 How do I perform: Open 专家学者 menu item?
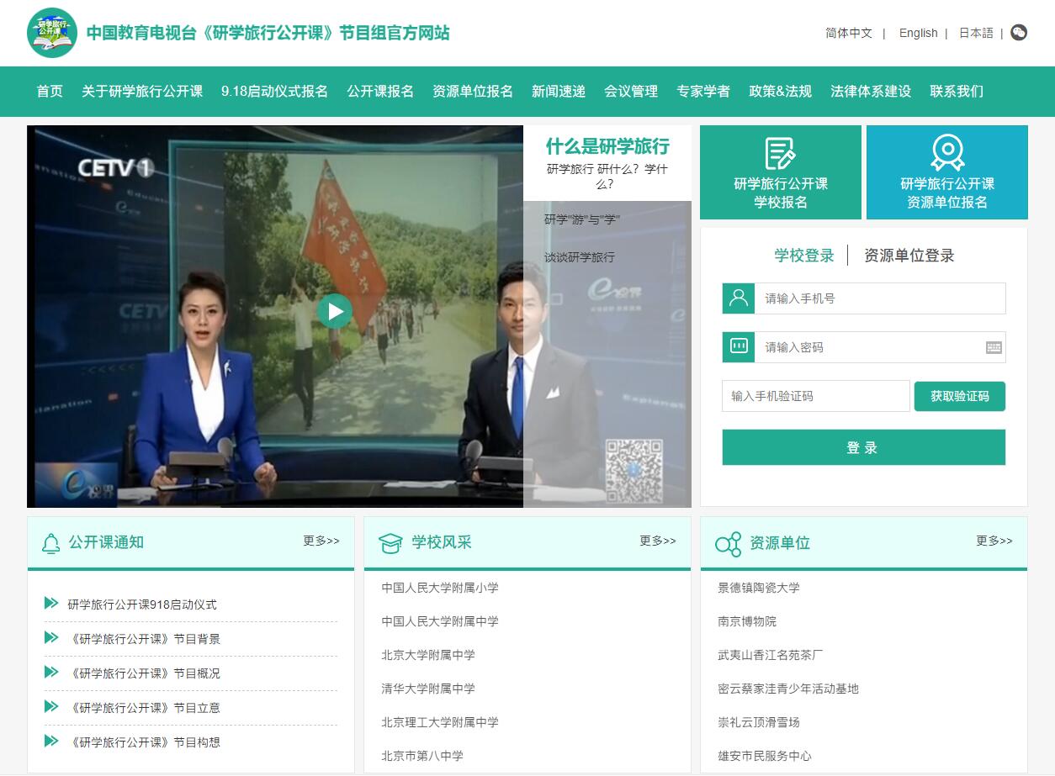(703, 91)
